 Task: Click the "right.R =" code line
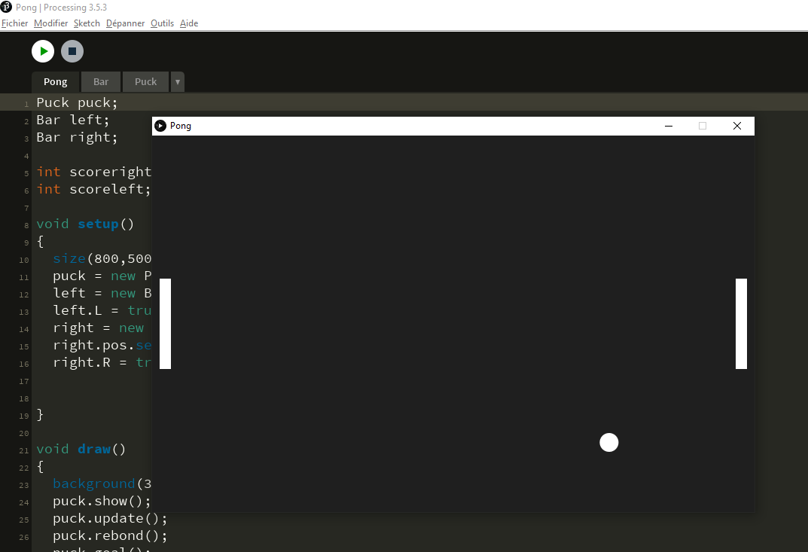tap(102, 362)
